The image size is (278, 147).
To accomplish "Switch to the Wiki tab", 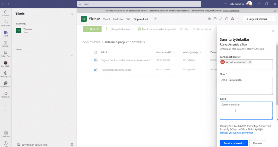I will 129,19.
